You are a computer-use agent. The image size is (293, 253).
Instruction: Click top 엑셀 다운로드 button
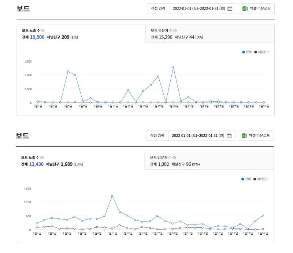257,8
